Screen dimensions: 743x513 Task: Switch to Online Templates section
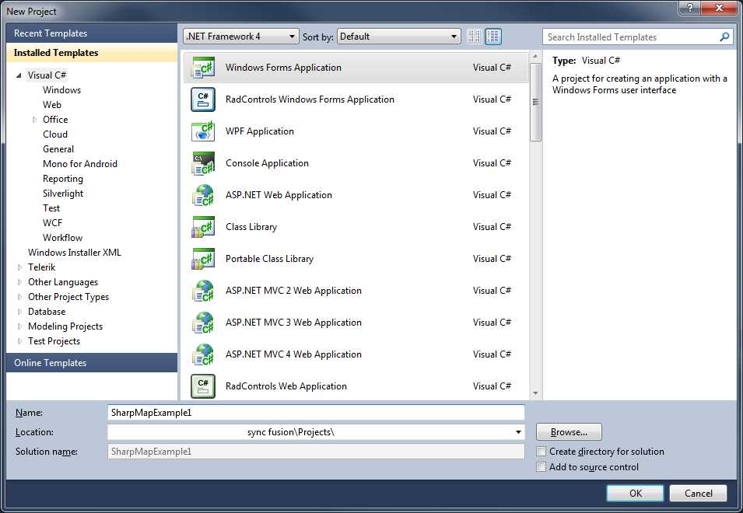[x=51, y=362]
